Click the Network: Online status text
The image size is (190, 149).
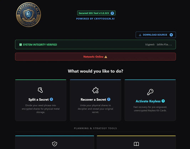click(x=93, y=57)
